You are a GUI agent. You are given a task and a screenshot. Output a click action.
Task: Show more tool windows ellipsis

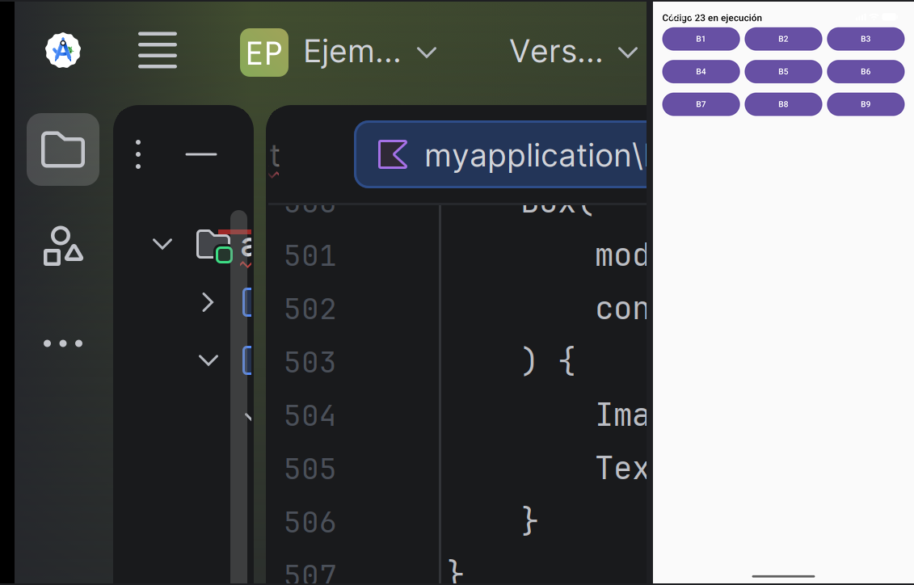[x=63, y=343]
